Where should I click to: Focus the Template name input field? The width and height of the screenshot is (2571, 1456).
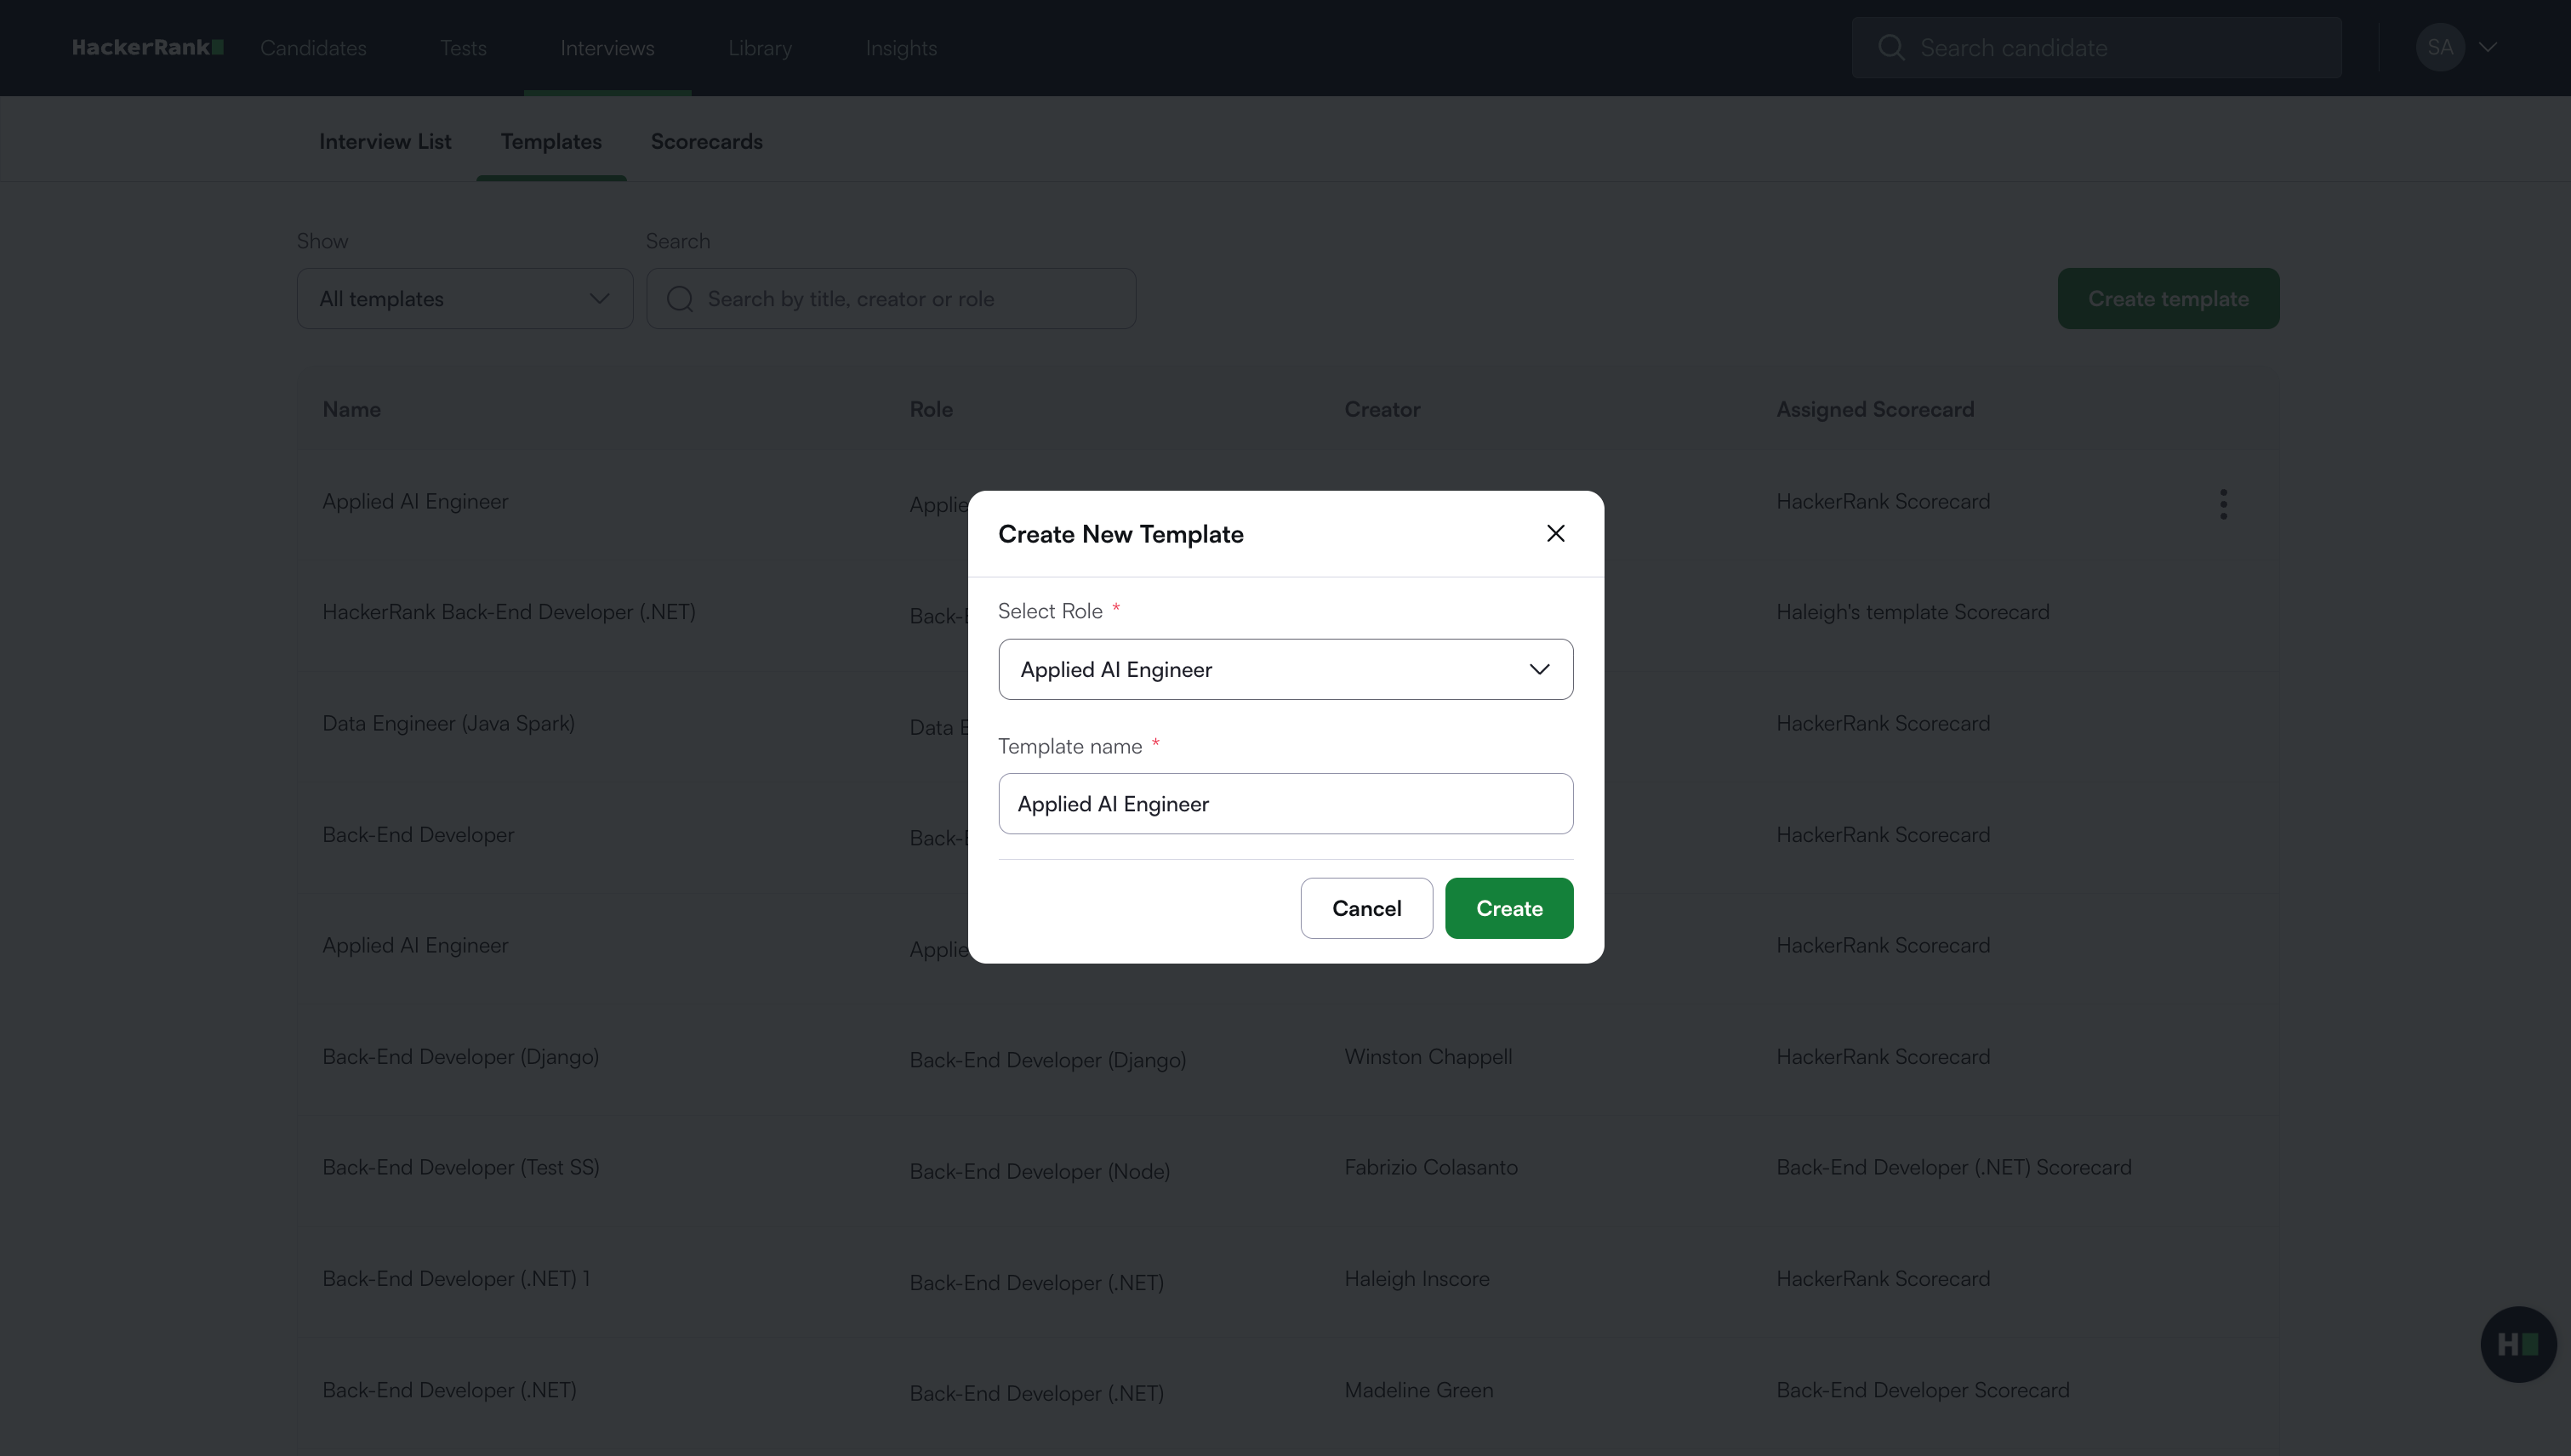1285,804
